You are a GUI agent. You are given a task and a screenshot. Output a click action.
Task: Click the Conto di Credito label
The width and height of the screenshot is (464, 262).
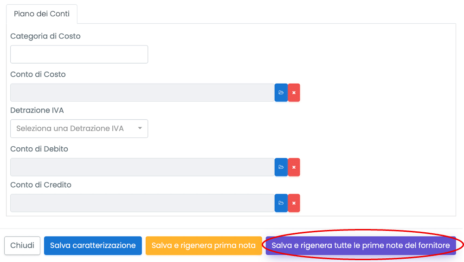[x=41, y=185]
